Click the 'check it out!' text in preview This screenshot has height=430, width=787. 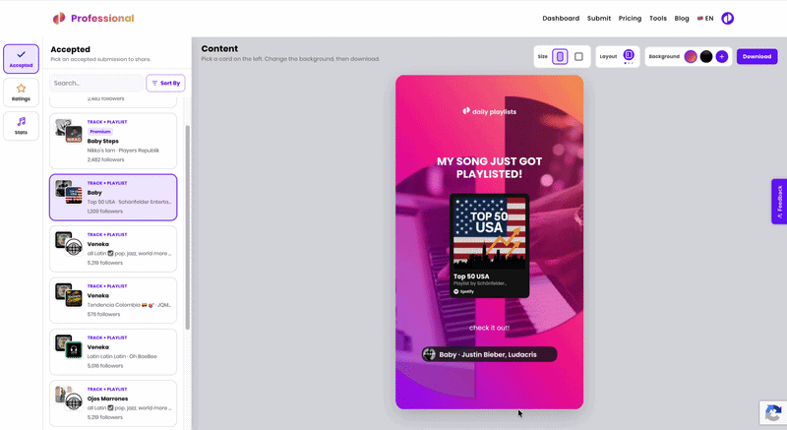(x=489, y=328)
